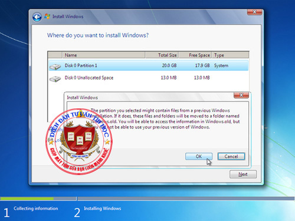
Task: Click the setup progress bar at bottom
Action: click(x=147, y=199)
